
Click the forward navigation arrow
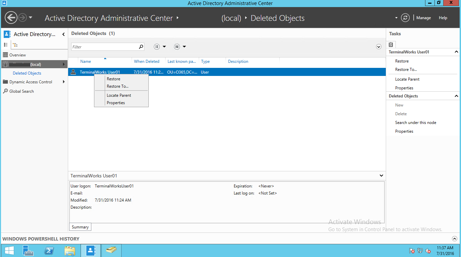coord(22,17)
